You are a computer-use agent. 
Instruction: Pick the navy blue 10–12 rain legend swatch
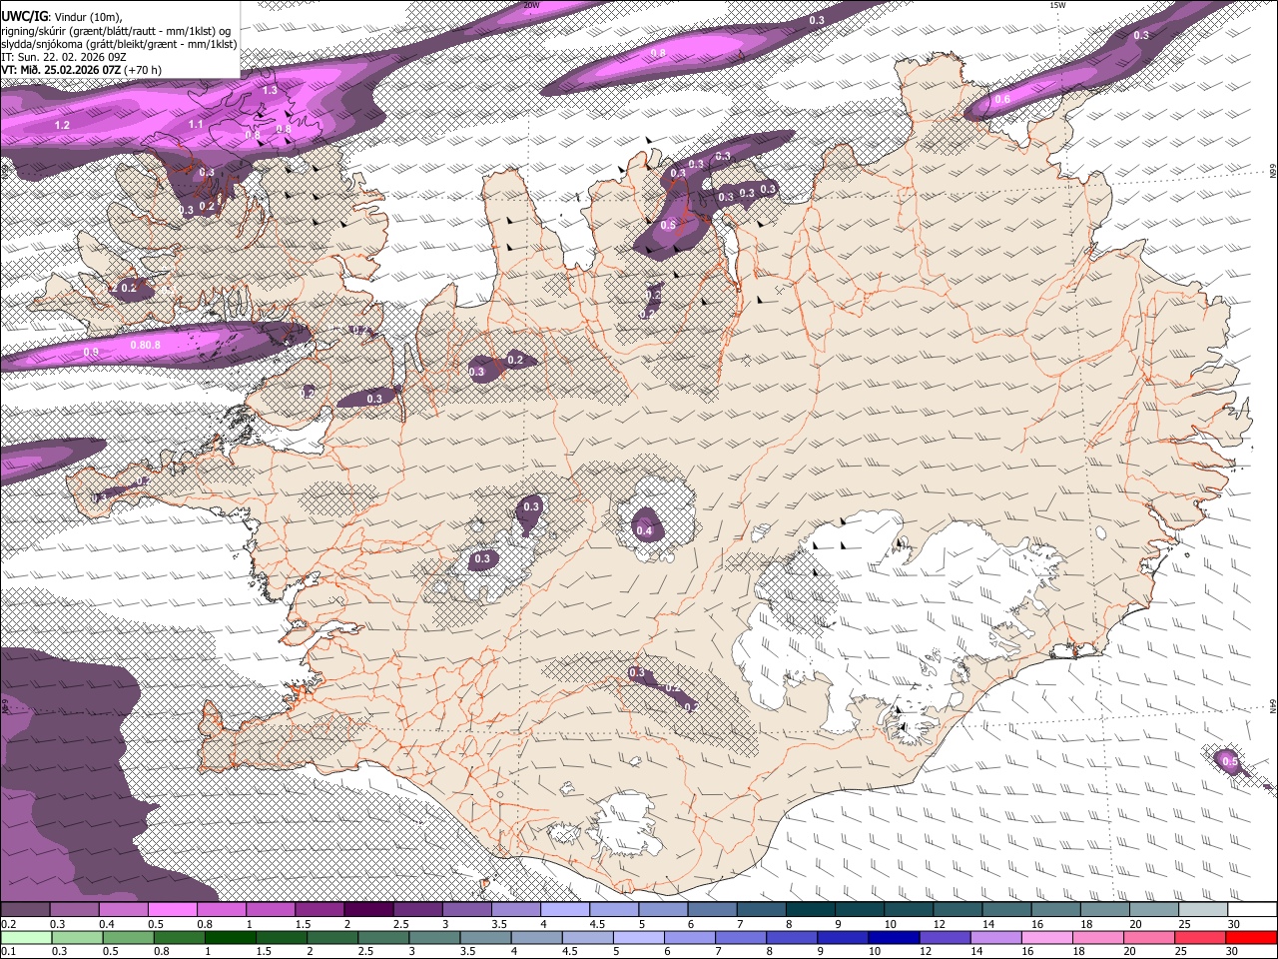tap(894, 938)
